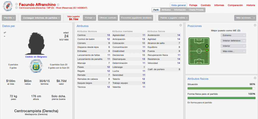
Task: Click the Atributos panel options circle icon
Action: tap(180, 25)
